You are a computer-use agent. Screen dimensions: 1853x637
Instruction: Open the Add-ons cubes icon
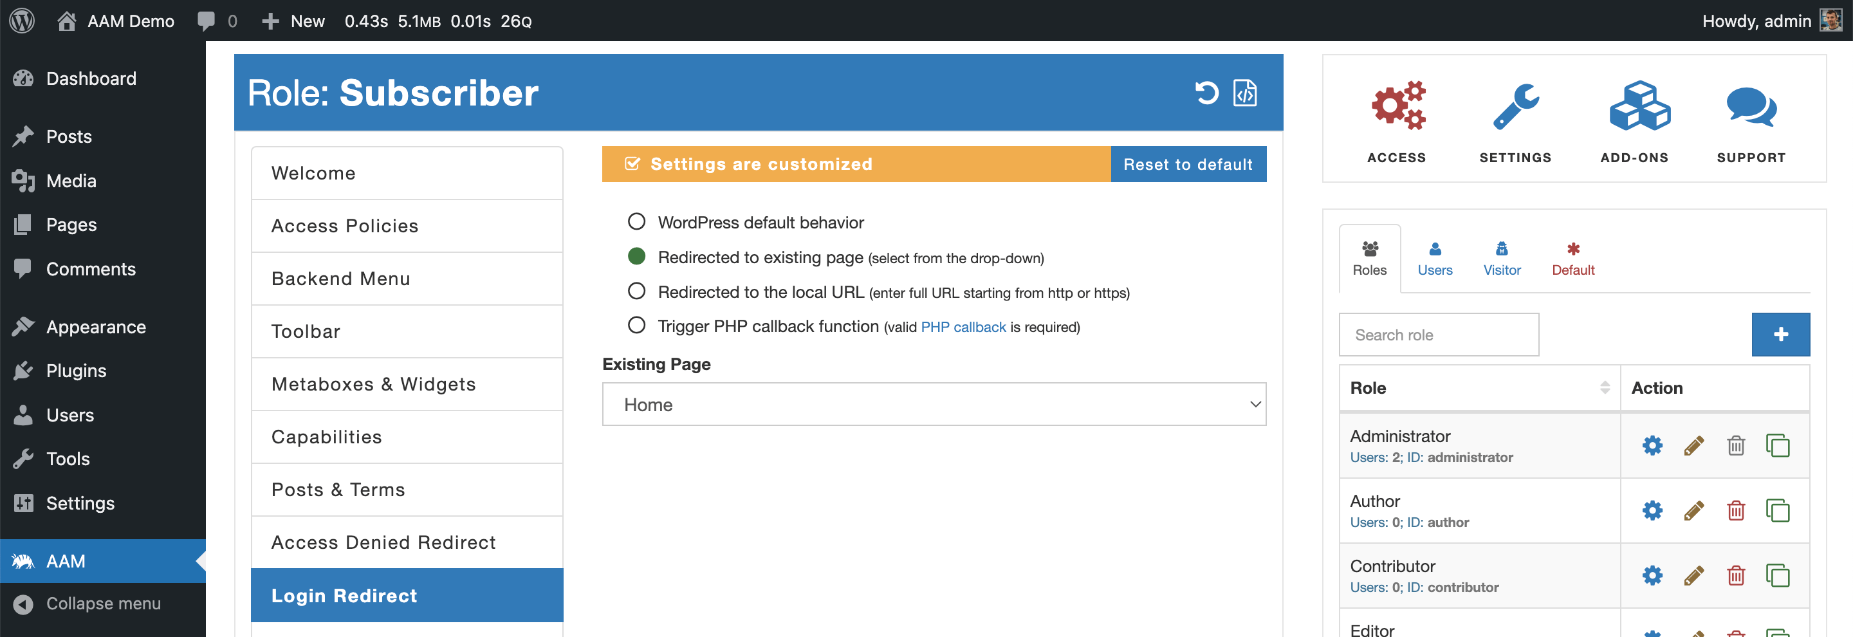pyautogui.click(x=1639, y=107)
